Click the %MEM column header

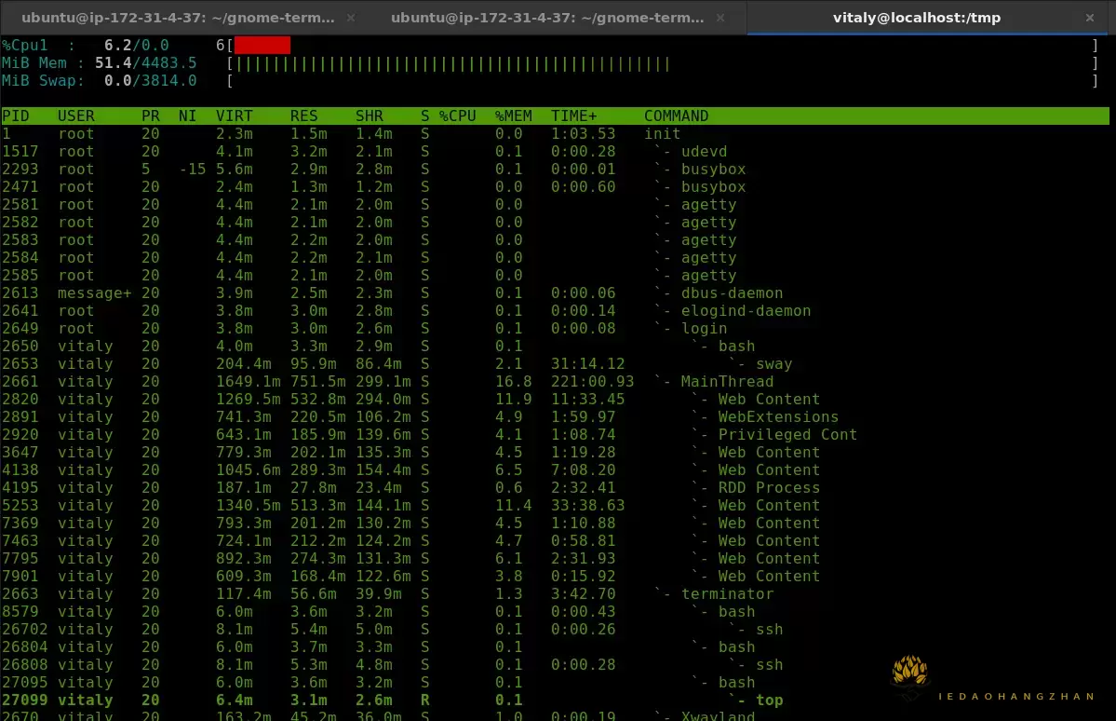(x=513, y=116)
